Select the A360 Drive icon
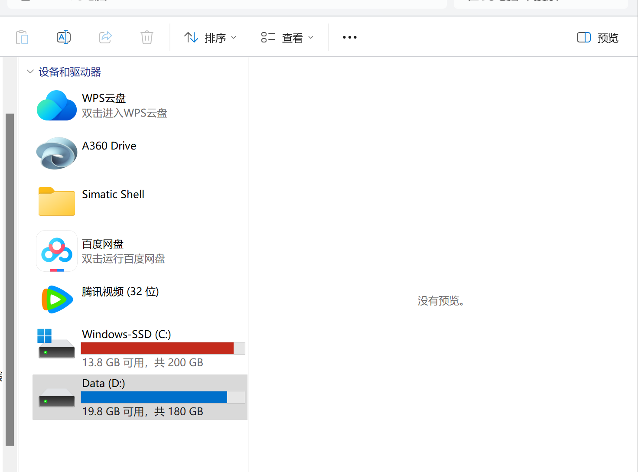Image resolution: width=638 pixels, height=472 pixels. point(57,153)
